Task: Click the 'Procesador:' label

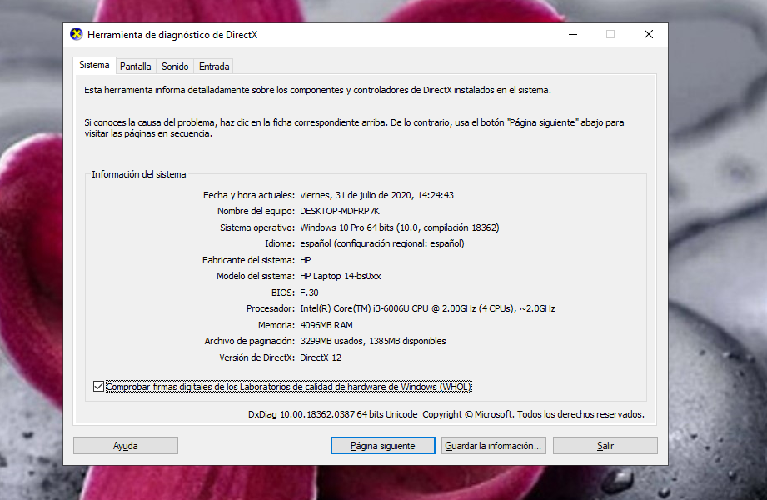Action: 271,308
